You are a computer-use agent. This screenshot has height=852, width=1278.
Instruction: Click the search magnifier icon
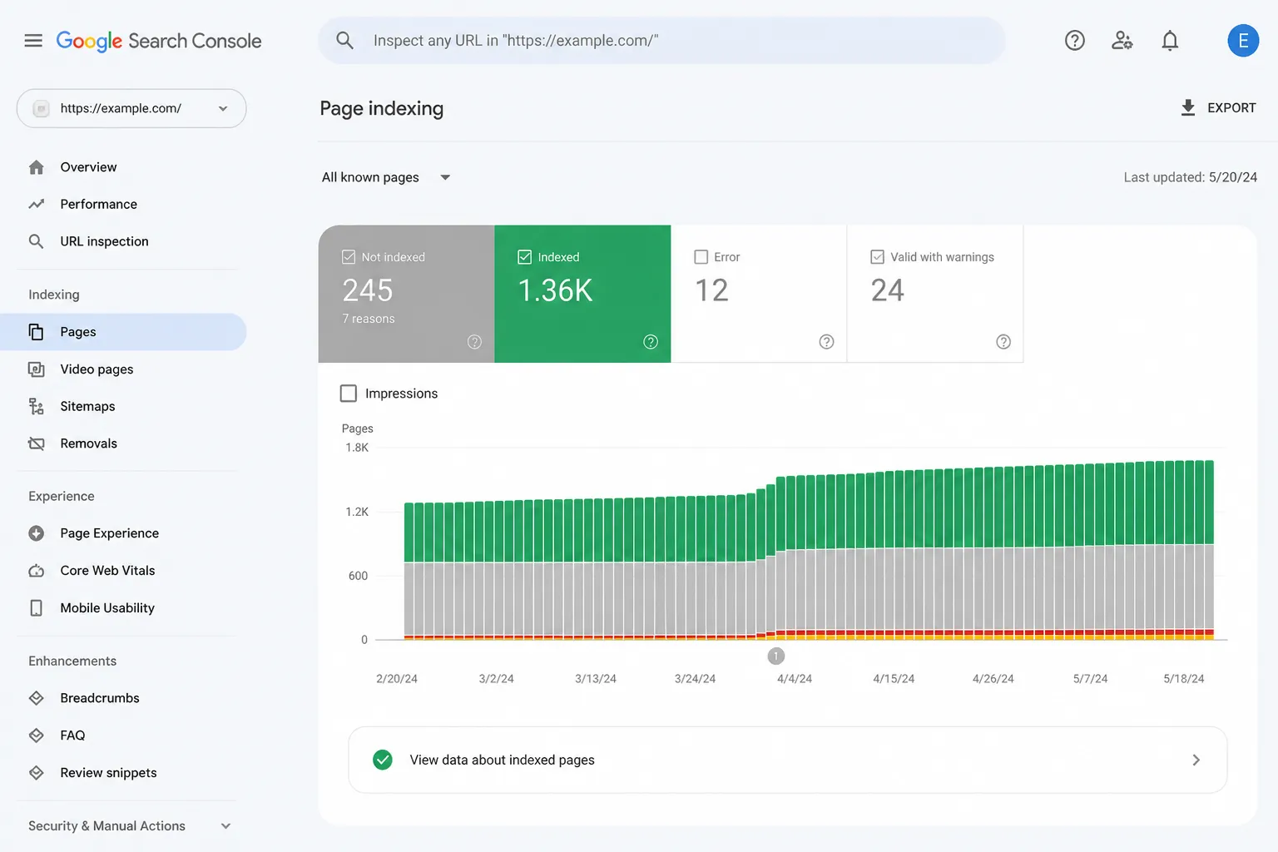[x=344, y=40]
